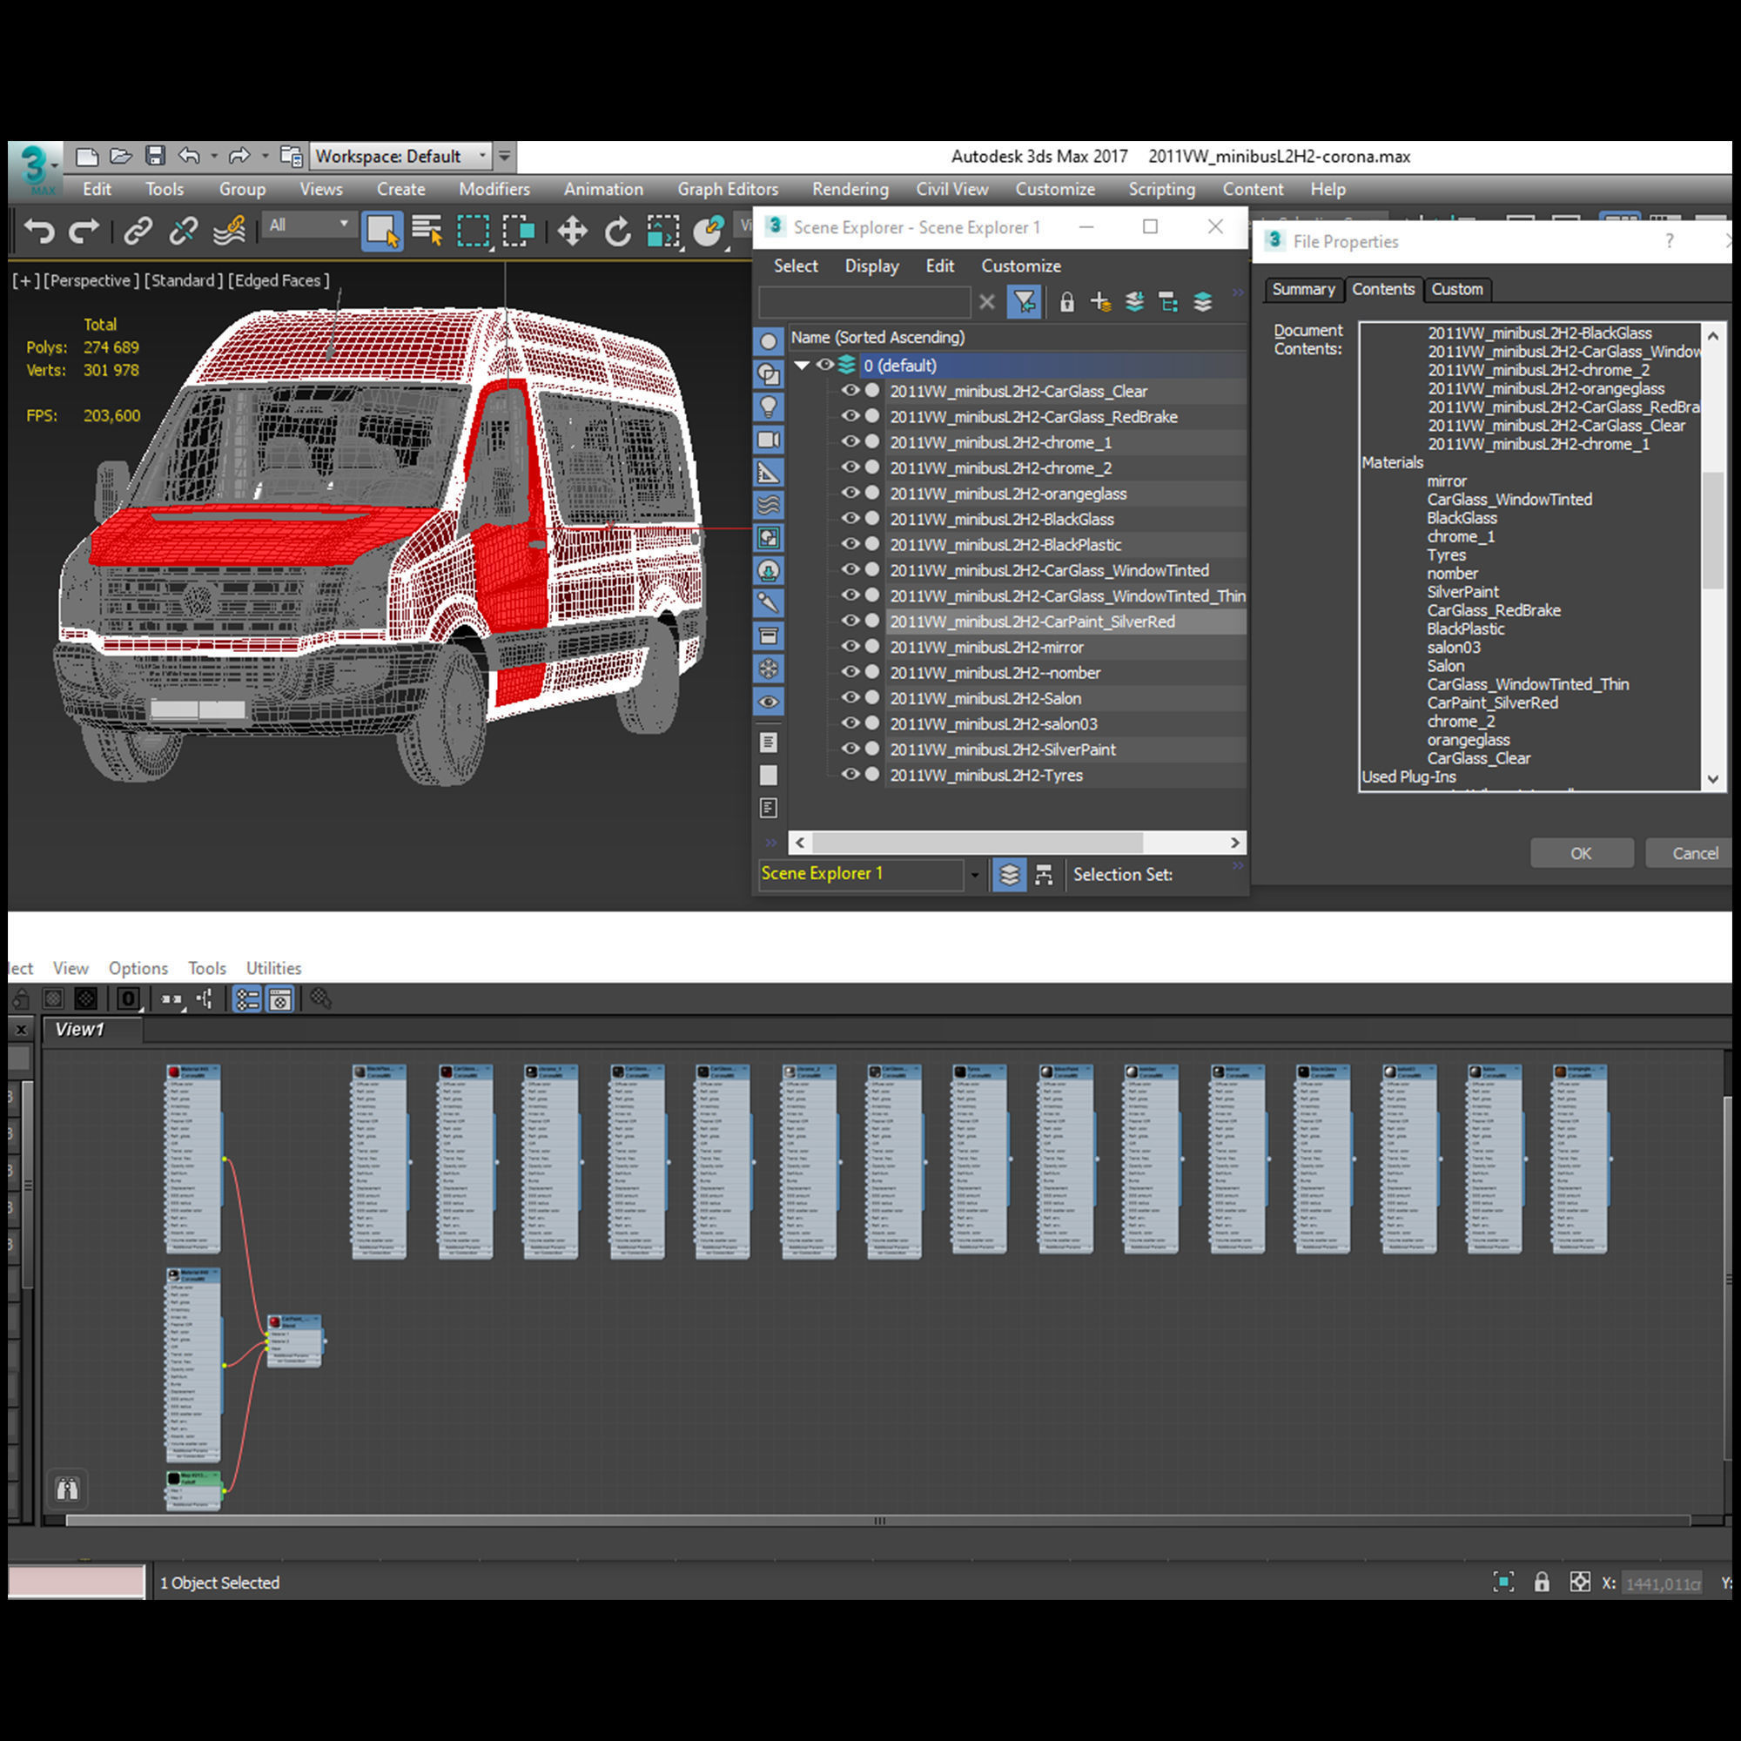1741x1741 pixels.
Task: Click the New Scene file icon
Action: click(87, 157)
